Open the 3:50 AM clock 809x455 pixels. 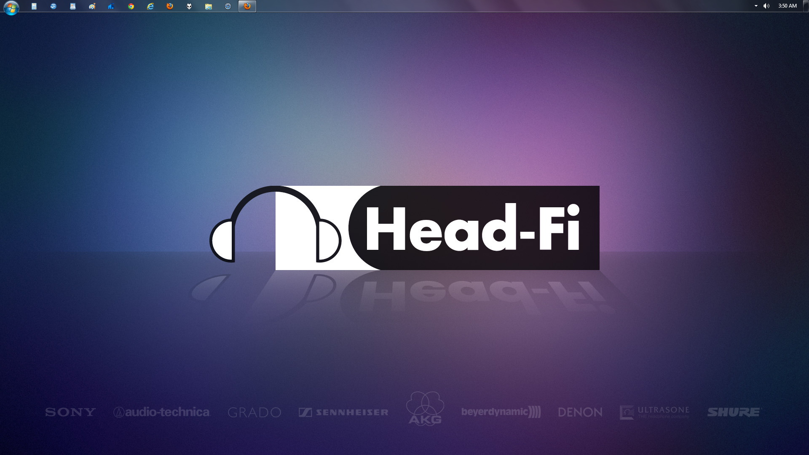[788, 6]
